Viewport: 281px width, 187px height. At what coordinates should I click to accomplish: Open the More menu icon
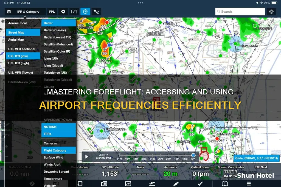click(x=249, y=184)
